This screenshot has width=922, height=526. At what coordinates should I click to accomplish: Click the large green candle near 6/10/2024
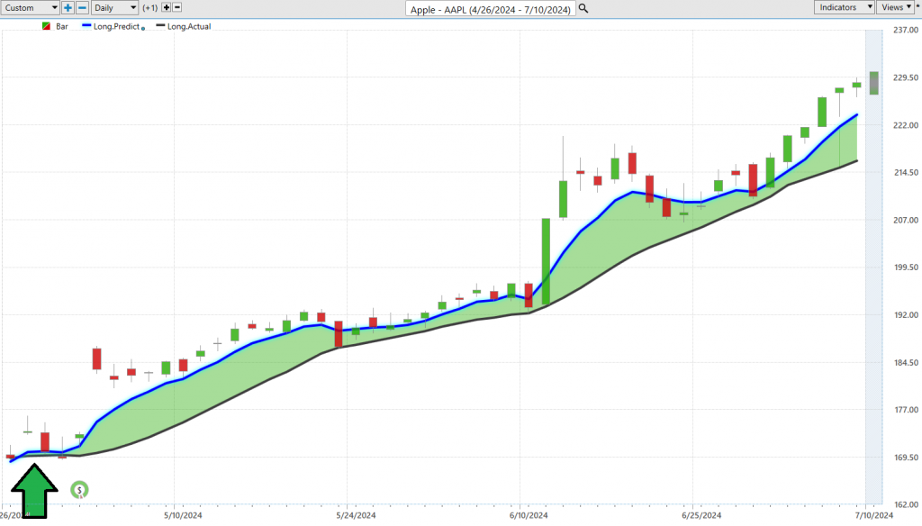[546, 261]
